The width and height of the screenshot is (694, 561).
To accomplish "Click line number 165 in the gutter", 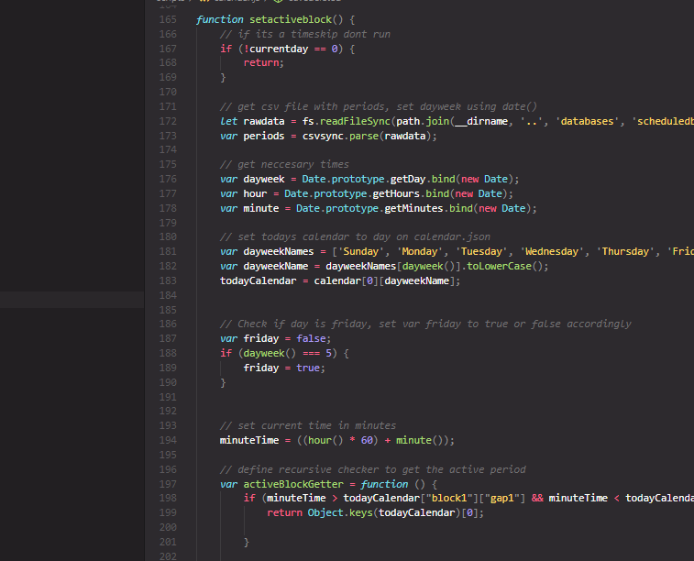I will (168, 19).
